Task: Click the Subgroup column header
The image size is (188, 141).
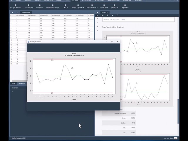Action: (x=22, y=16)
